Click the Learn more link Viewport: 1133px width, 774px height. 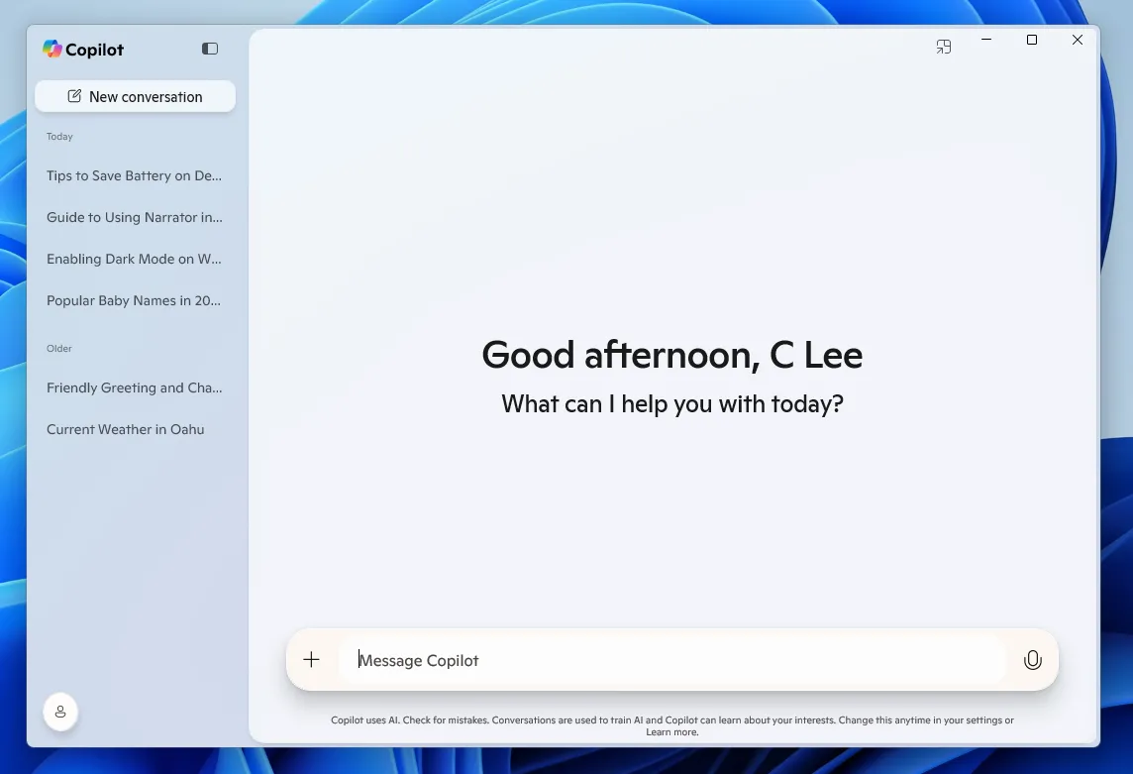tap(671, 731)
